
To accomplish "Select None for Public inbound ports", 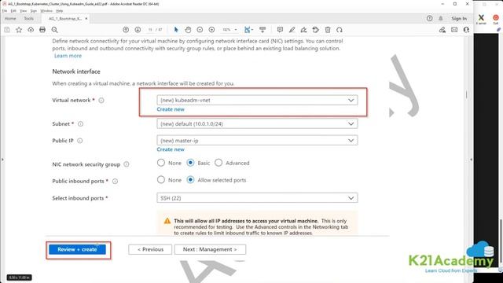I will tap(161, 180).
